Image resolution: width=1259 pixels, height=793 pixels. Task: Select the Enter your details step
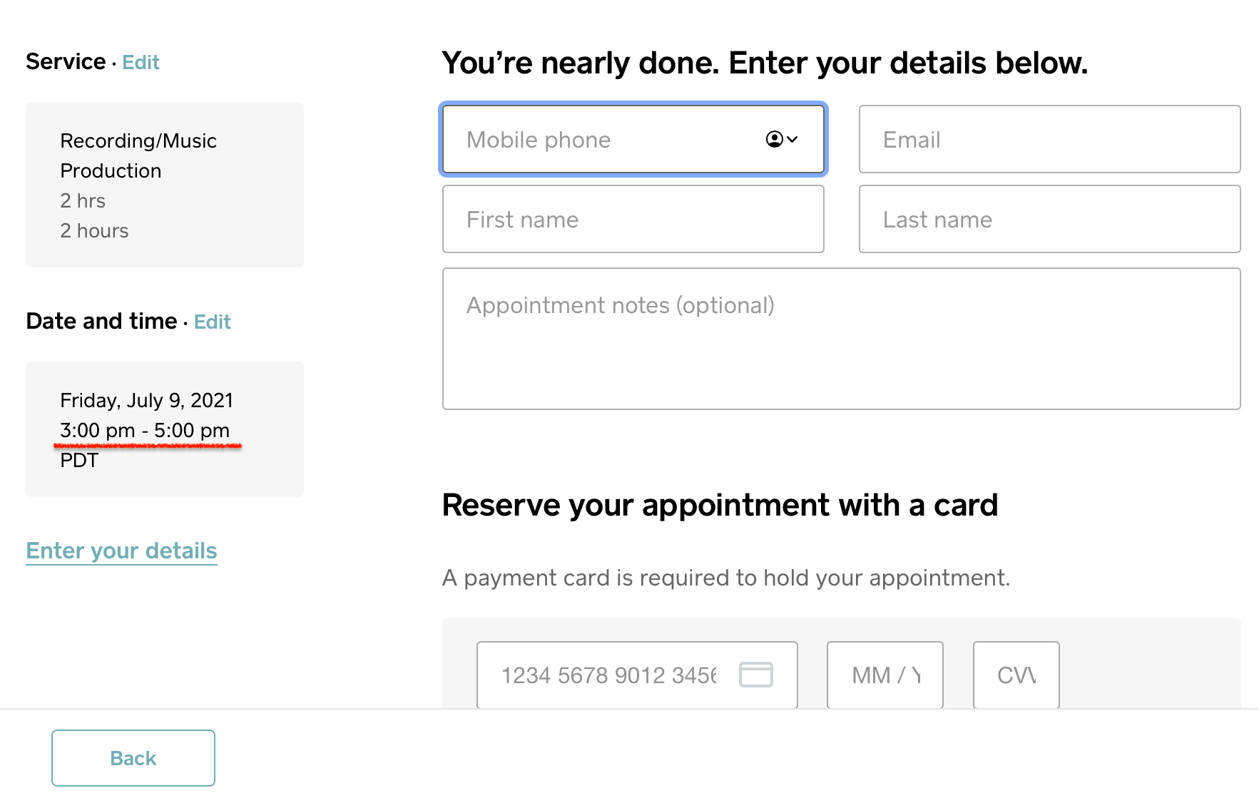(121, 550)
